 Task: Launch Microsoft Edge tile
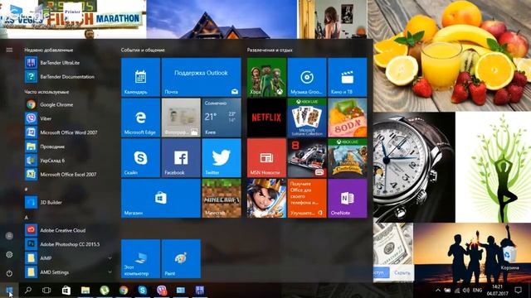tap(140, 118)
